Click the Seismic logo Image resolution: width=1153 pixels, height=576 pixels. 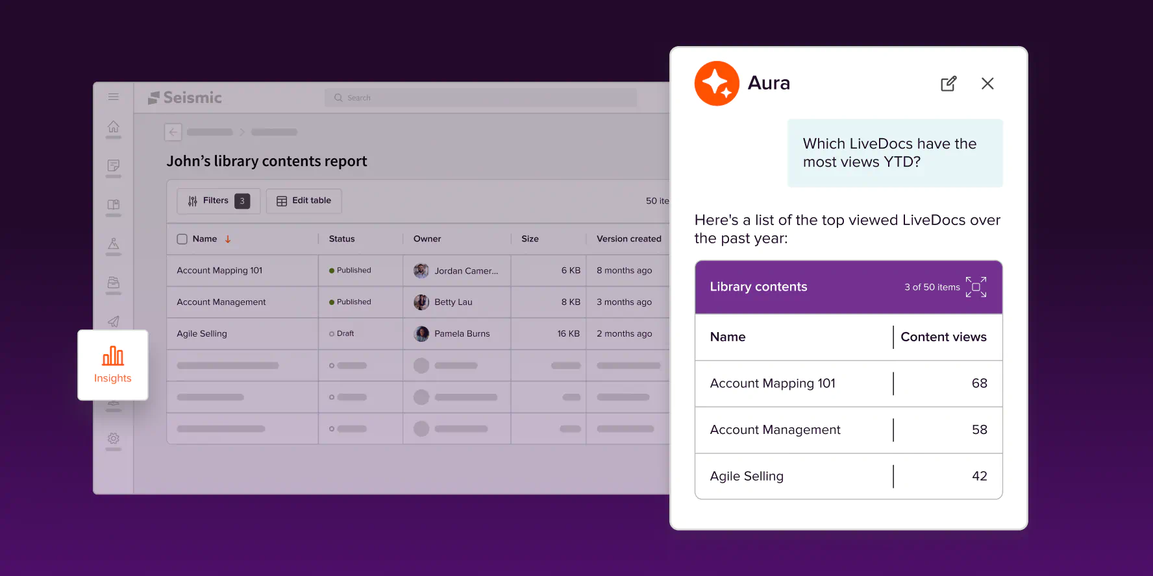[x=185, y=97]
